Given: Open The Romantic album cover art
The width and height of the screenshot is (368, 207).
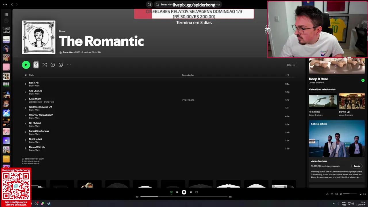Looking at the screenshot, I should [x=39, y=37].
